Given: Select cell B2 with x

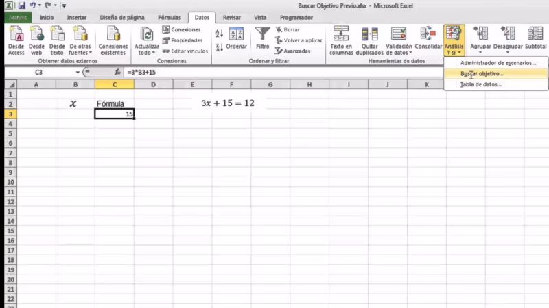Looking at the screenshot, I should pos(75,104).
